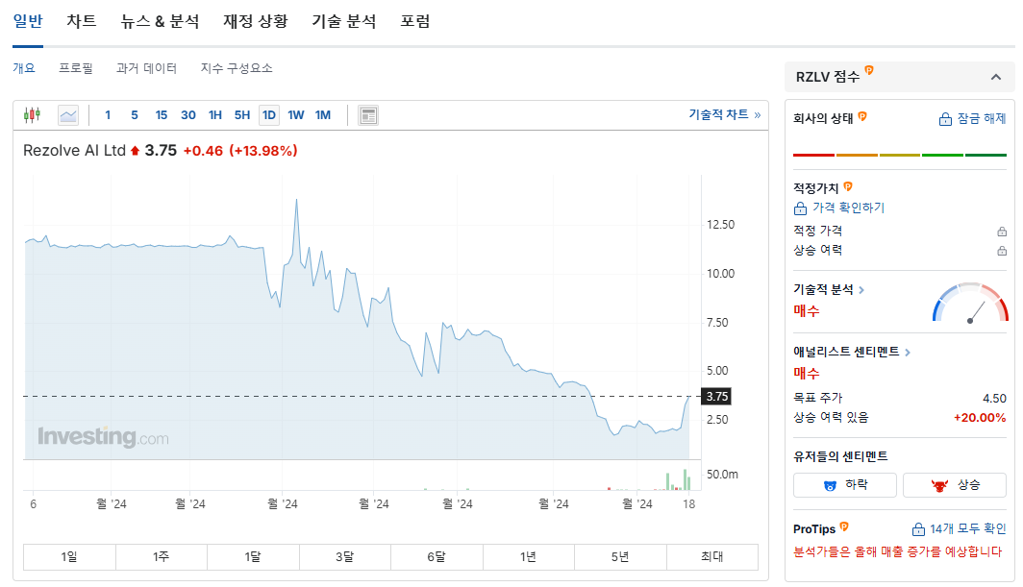This screenshot has width=1023, height=587.
Task: Click 가격 확인하기 link
Action: coord(839,208)
